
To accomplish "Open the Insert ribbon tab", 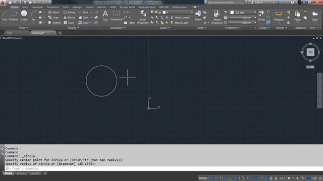I will [x=25, y=7].
